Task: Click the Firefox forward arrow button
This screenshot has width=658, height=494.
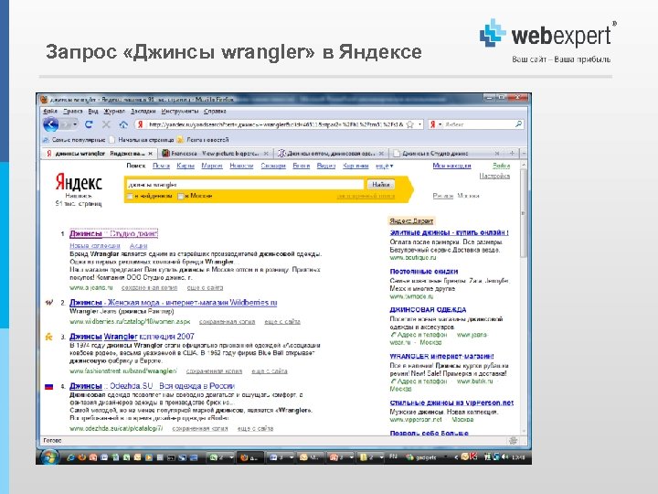Action: click(x=65, y=124)
